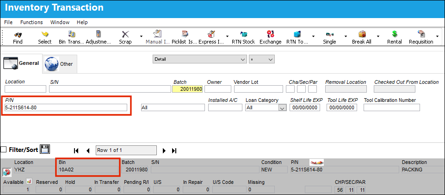The height and width of the screenshot is (195, 445).
Task: Expand the RTN To dropdown arrow
Action: click(x=313, y=36)
